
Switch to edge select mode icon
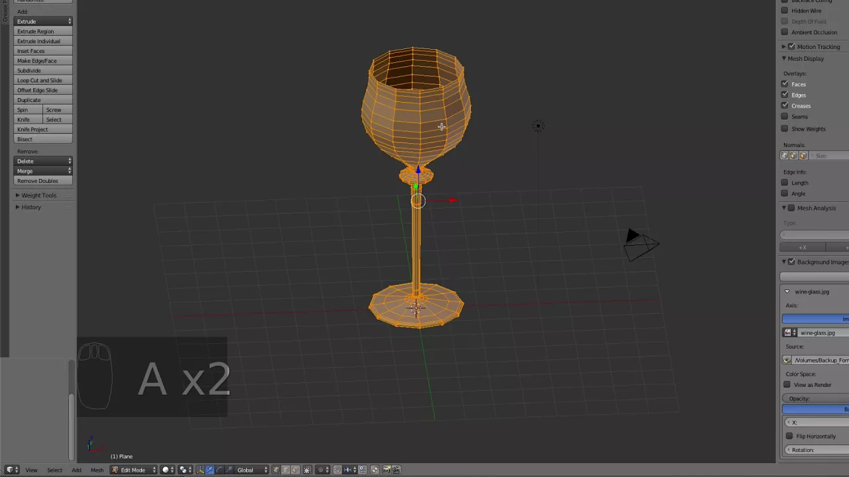pos(286,470)
